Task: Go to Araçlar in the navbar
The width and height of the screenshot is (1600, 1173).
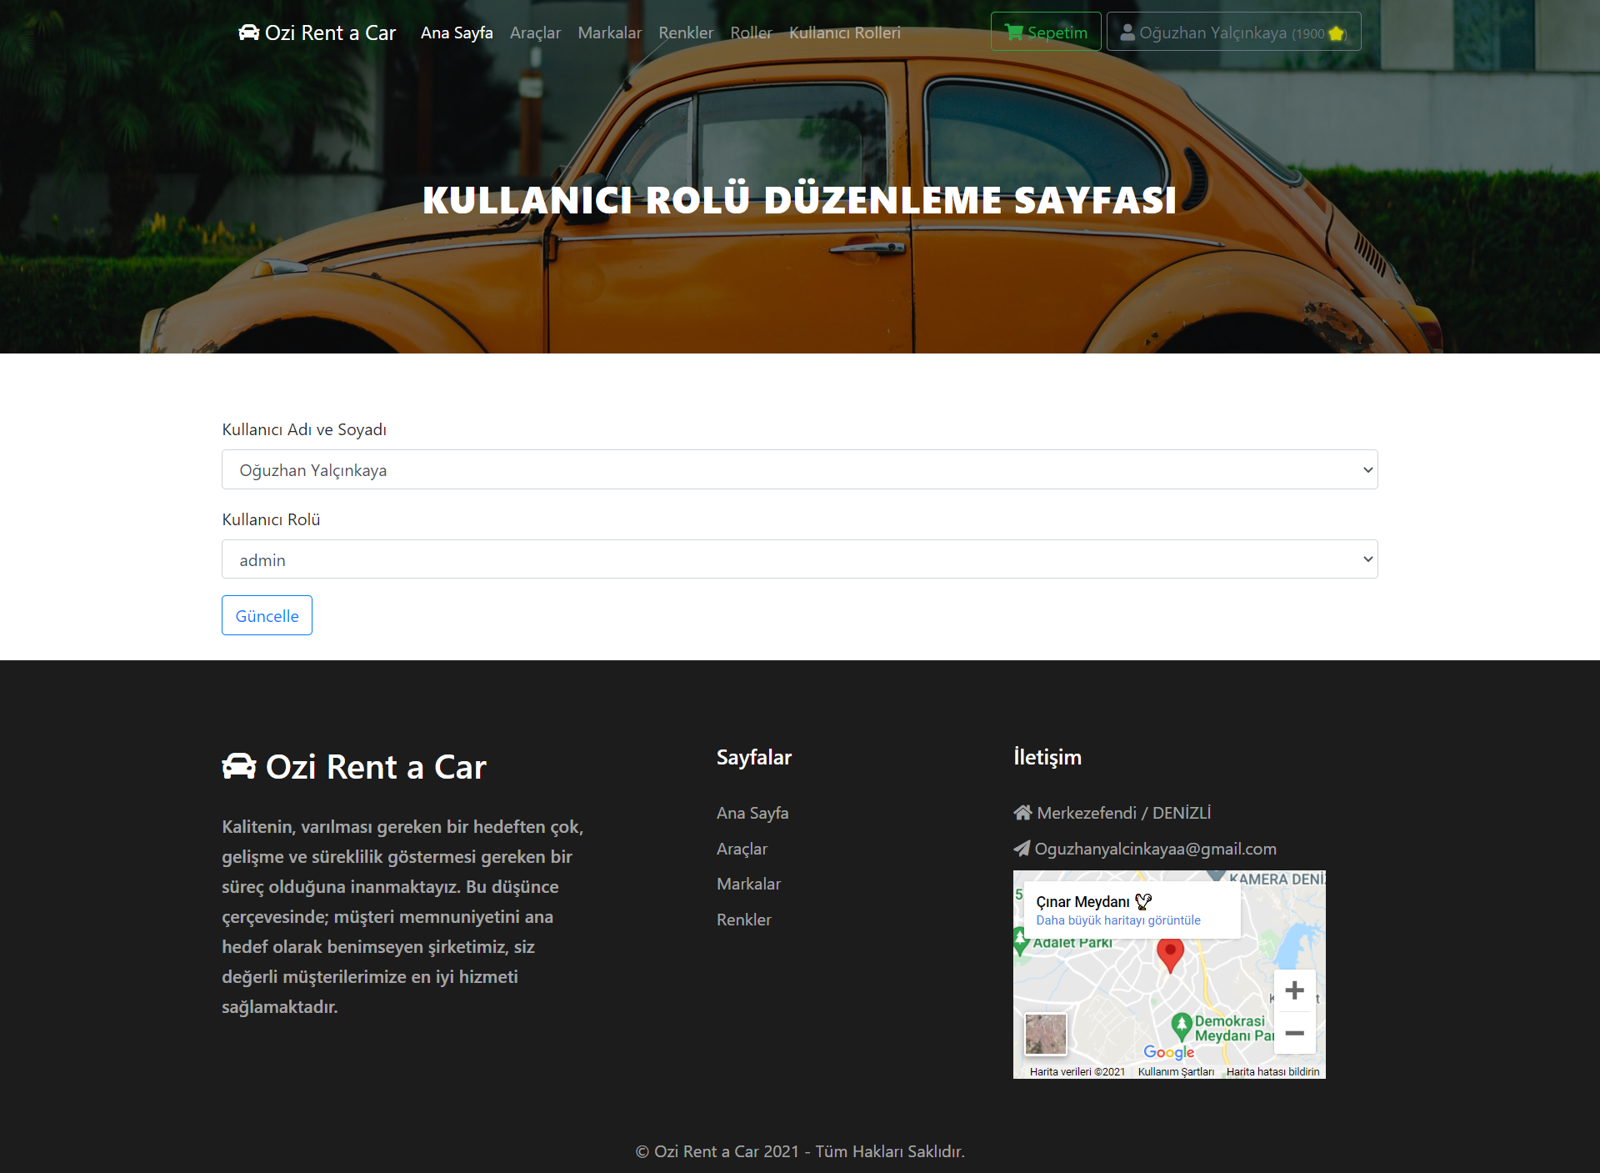Action: click(x=535, y=33)
